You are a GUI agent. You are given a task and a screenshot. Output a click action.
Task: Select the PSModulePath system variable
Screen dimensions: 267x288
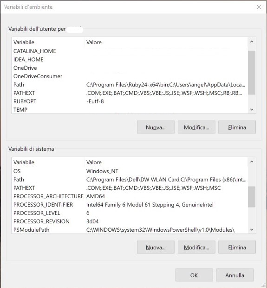pos(130,230)
